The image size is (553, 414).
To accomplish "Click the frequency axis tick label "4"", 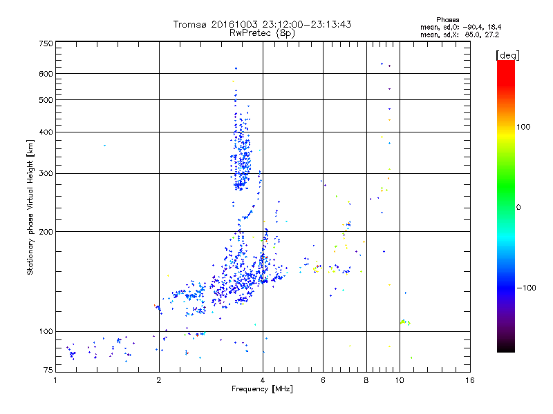I will [263, 380].
